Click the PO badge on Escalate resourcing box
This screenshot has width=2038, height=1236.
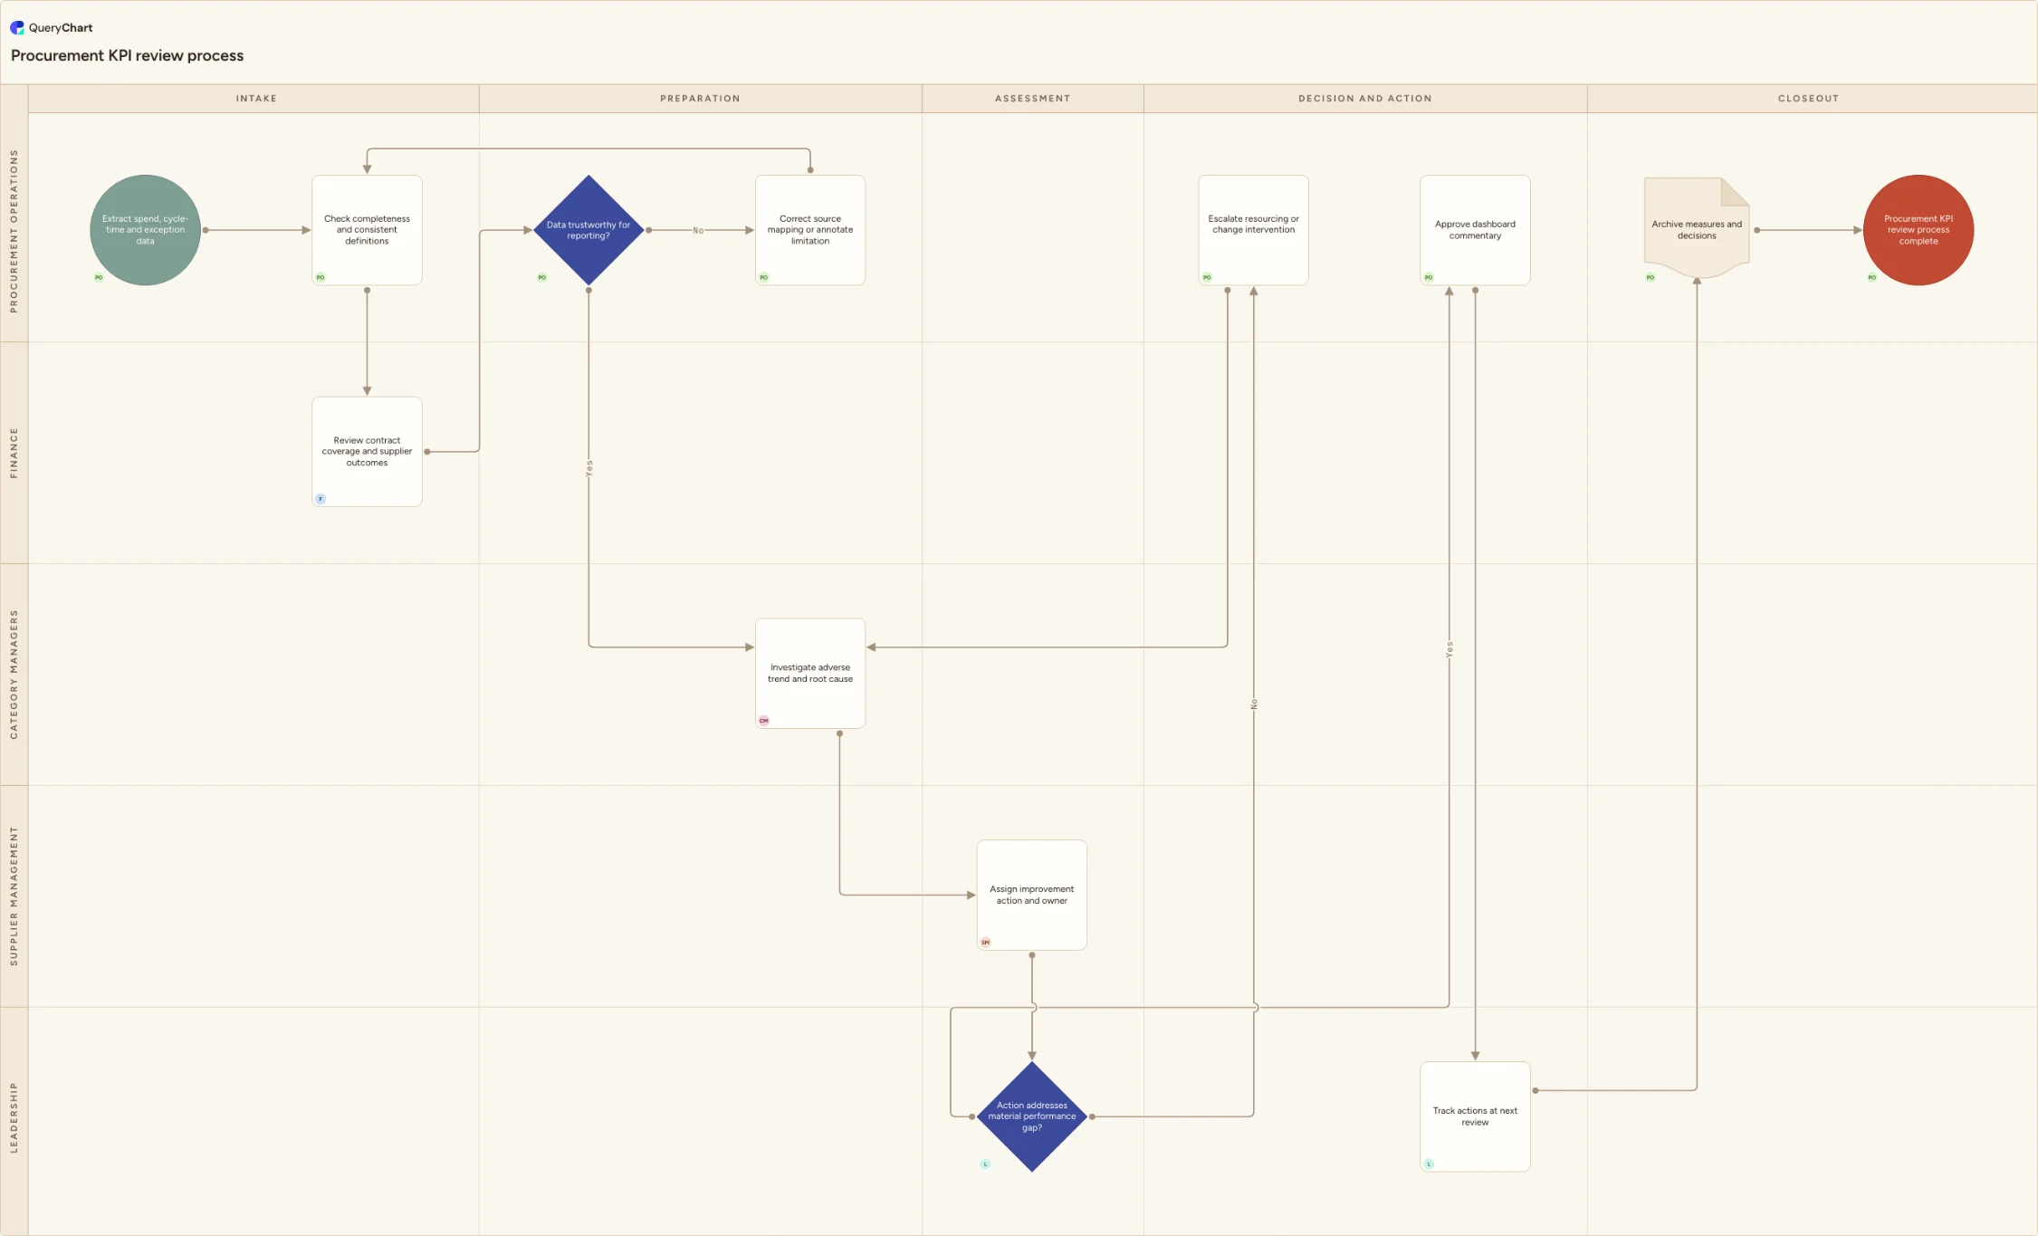[1207, 277]
